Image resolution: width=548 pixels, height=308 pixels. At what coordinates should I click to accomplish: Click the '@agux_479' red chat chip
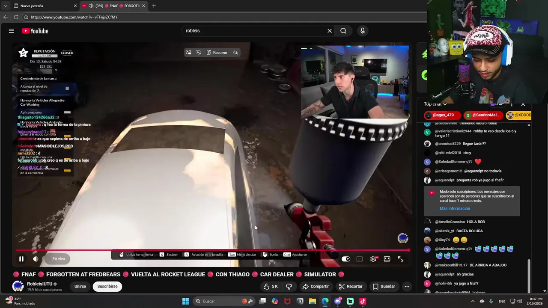pyautogui.click(x=442, y=115)
